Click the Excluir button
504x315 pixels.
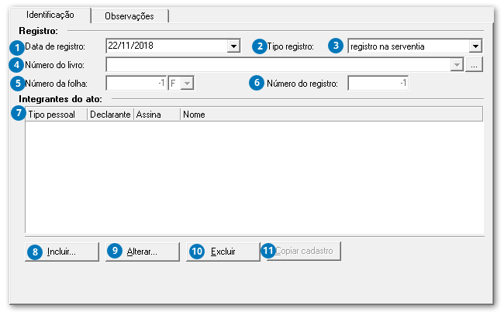(x=223, y=252)
